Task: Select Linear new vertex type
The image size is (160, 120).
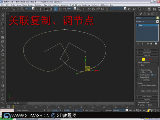Action: (x=139, y=105)
